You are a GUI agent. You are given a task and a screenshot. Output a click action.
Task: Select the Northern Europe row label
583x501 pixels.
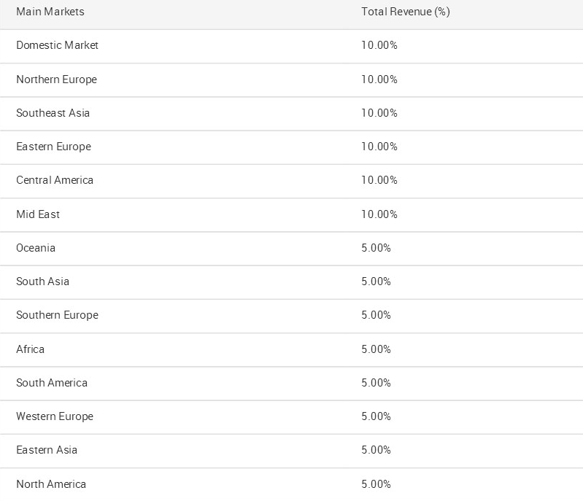pos(56,79)
